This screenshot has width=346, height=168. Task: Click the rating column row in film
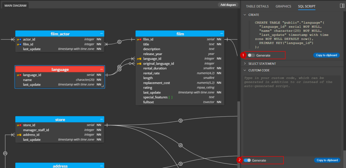(x=180, y=88)
